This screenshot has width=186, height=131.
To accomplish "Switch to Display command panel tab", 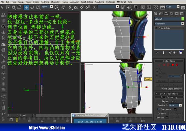I will (x=177, y=14).
